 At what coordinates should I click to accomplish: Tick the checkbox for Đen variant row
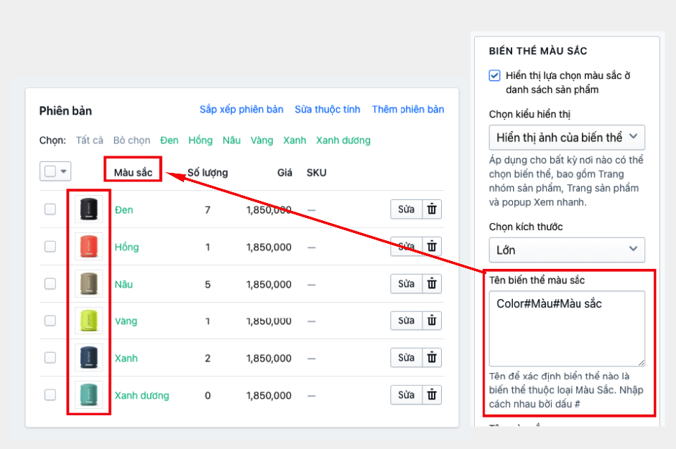click(50, 209)
